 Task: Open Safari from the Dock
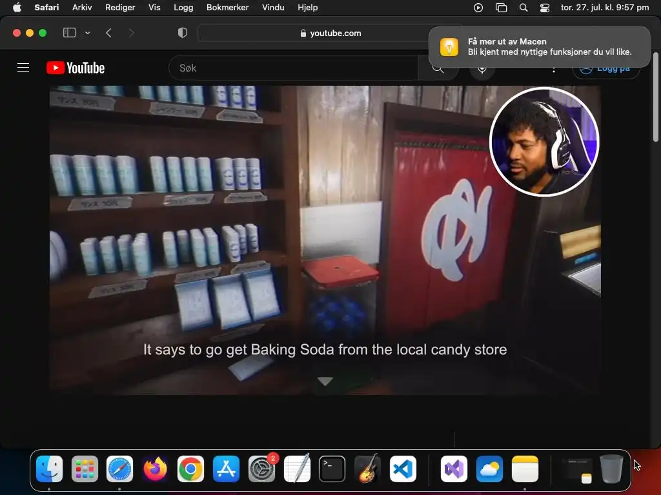[x=119, y=469]
